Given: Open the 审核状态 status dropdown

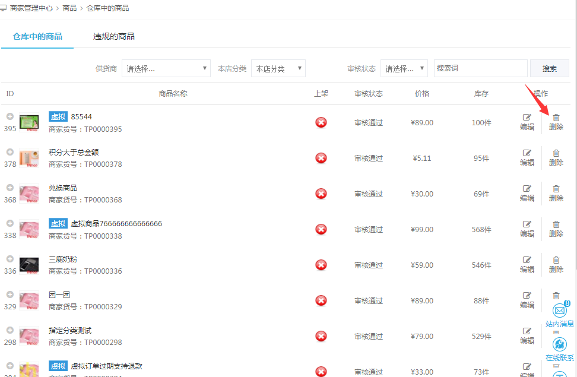Looking at the screenshot, I should coord(404,68).
